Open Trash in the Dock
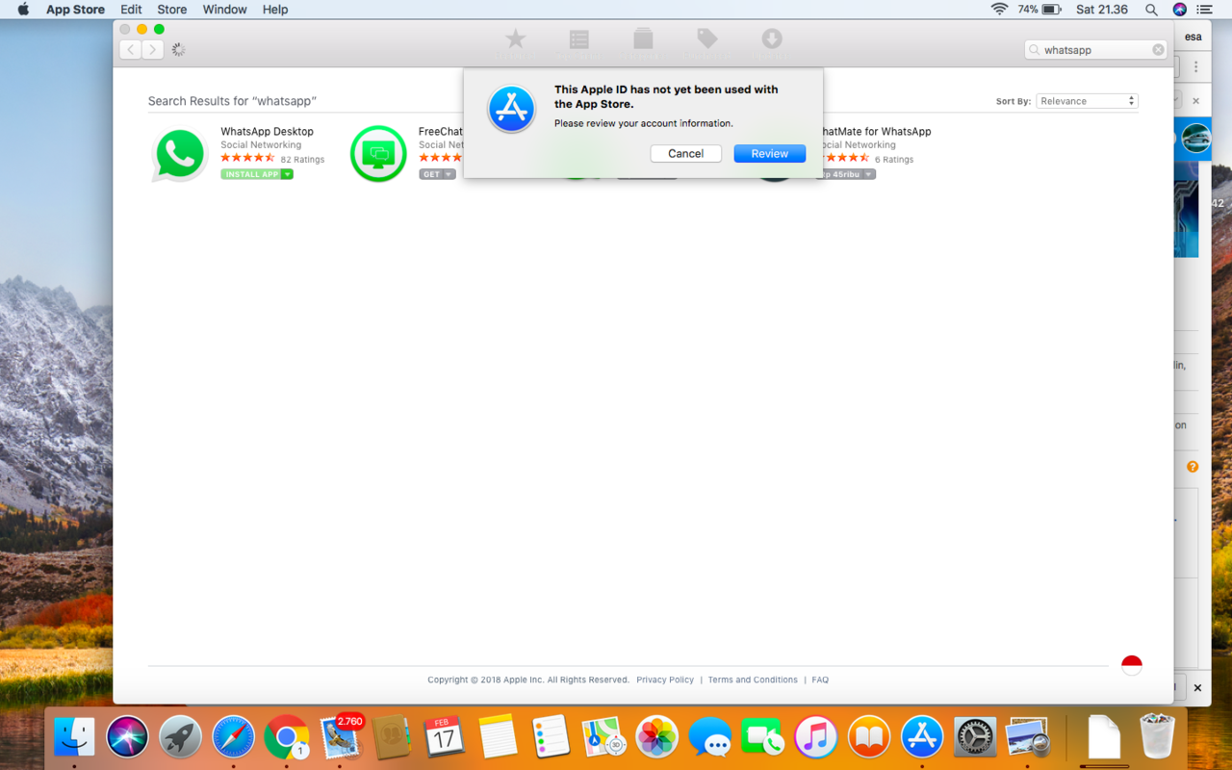The height and width of the screenshot is (770, 1232). tap(1156, 738)
